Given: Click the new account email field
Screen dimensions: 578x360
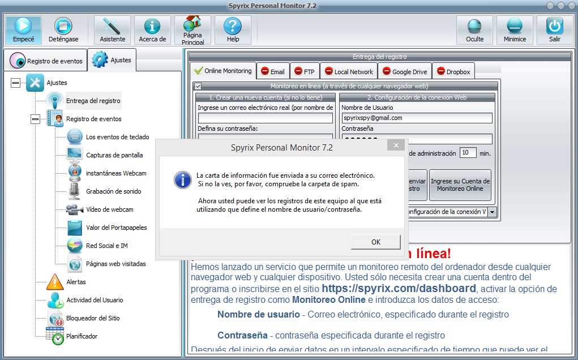Looking at the screenshot, I should 266,118.
